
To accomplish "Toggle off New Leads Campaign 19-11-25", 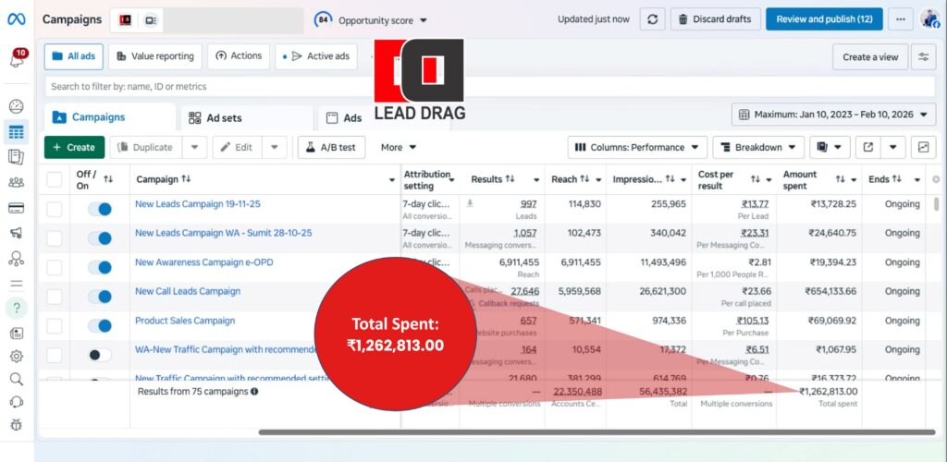I will (99, 210).
